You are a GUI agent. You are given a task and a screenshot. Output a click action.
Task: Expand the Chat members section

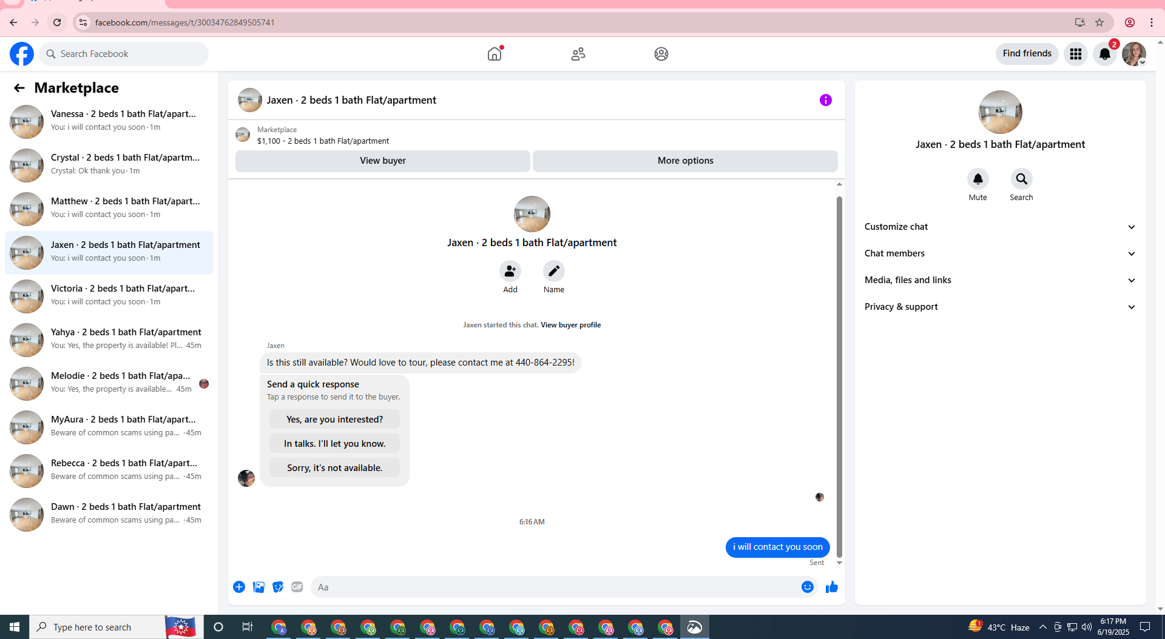(1000, 253)
